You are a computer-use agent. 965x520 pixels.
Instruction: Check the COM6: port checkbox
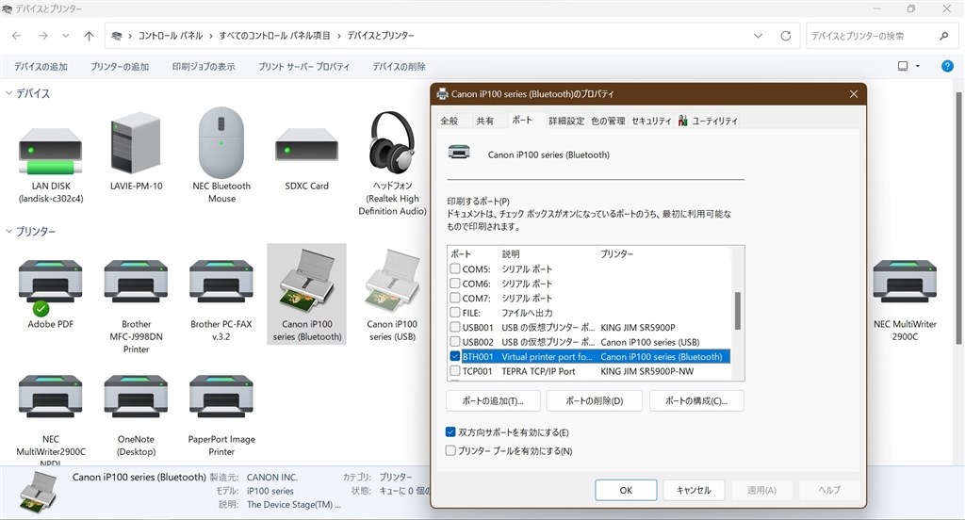[455, 283]
